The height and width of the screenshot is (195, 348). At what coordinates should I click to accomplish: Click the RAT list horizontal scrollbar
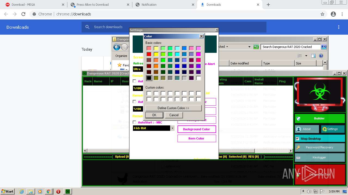click(x=188, y=151)
